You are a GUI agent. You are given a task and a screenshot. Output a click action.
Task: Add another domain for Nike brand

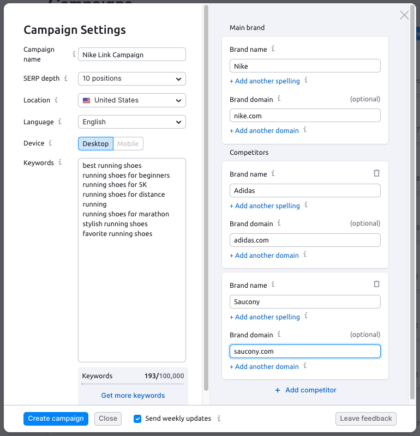click(264, 130)
